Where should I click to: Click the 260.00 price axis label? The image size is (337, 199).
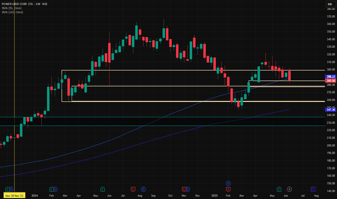(330, 100)
